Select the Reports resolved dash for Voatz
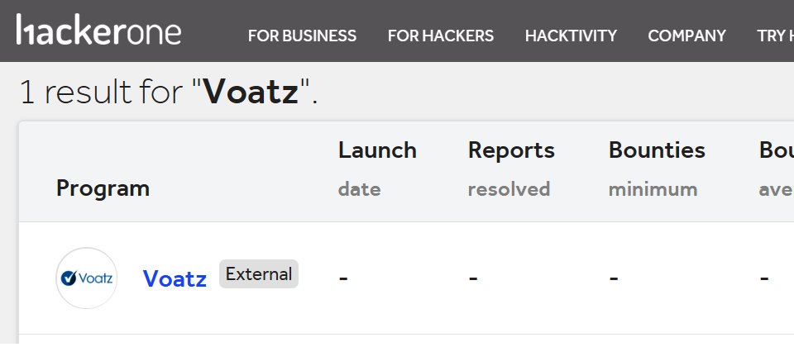This screenshot has width=794, height=347. (473, 278)
